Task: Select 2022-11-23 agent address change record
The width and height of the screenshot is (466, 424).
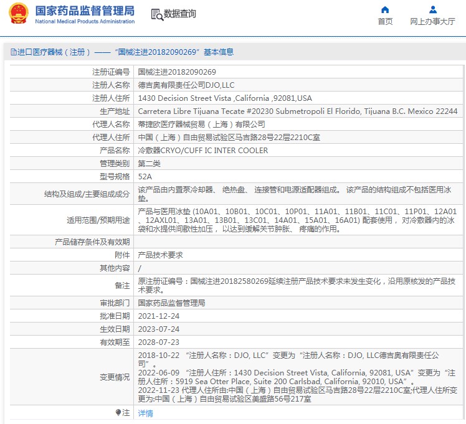Action: 298,394
